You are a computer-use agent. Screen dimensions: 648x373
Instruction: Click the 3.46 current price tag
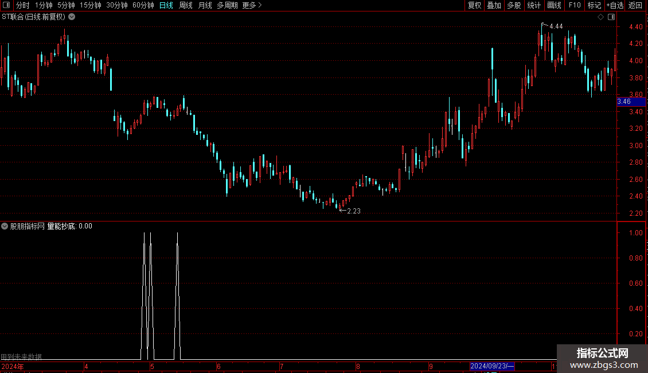[631, 102]
